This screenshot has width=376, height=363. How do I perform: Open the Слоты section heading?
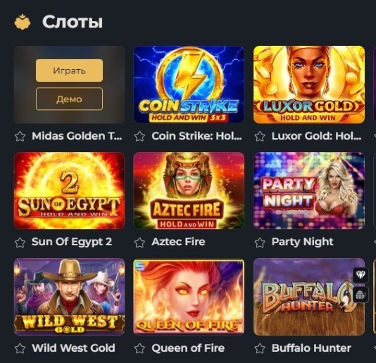coord(73,22)
